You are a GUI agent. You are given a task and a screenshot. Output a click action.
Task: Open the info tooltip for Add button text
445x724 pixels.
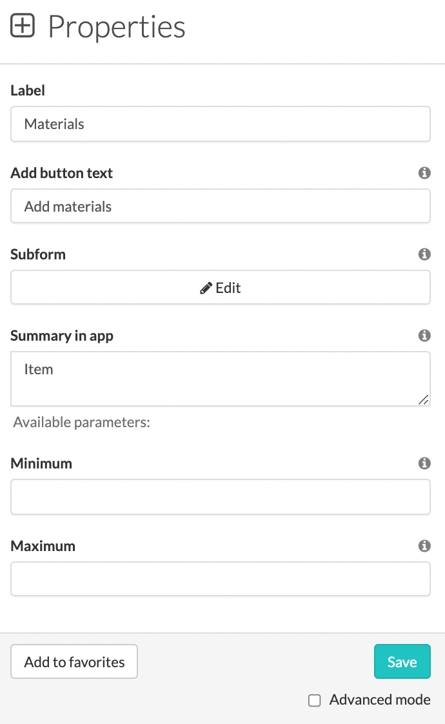click(x=424, y=173)
